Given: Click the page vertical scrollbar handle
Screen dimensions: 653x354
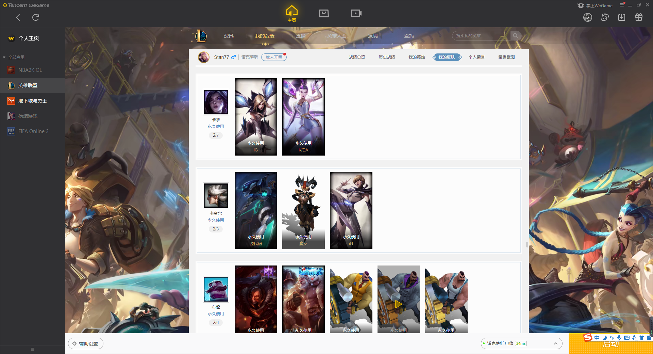Looking at the screenshot, I should pyautogui.click(x=527, y=244).
